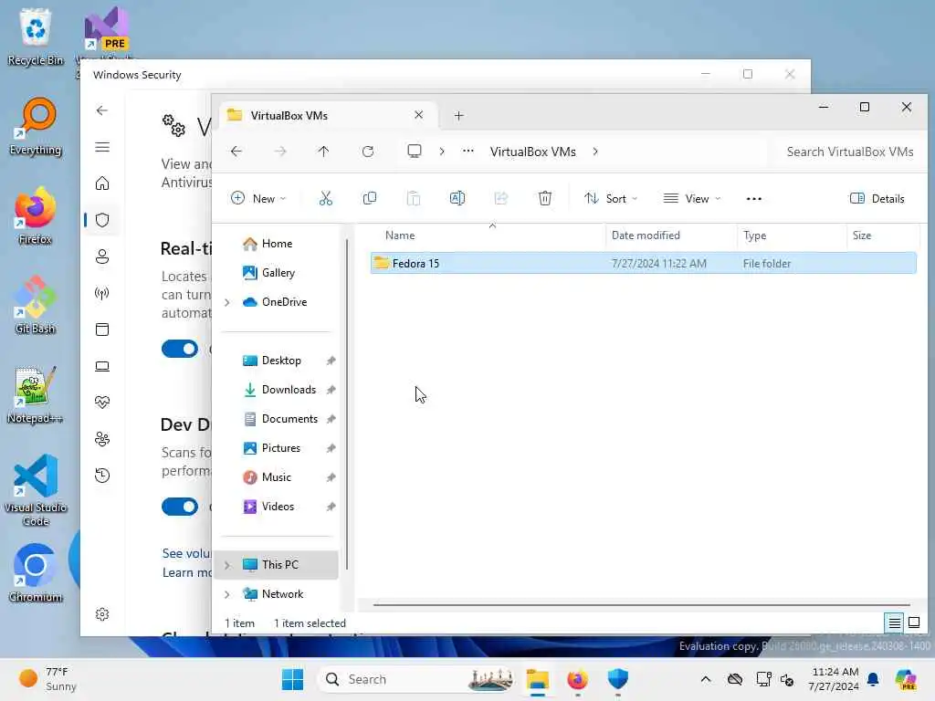935x701 pixels.
Task: Open the View dropdown menu
Action: pos(692,198)
